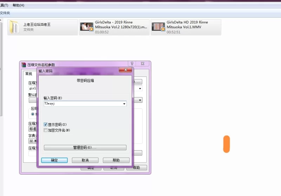
Task: Click the WinRAR books icon in title bar
Action: (24, 65)
